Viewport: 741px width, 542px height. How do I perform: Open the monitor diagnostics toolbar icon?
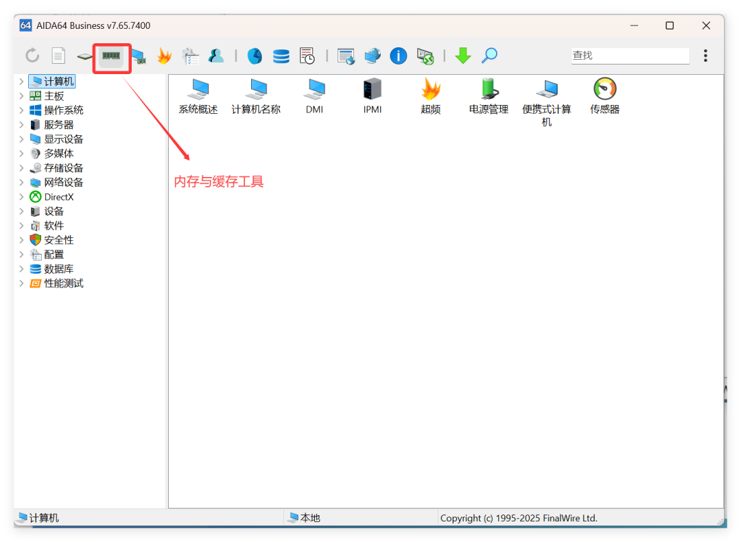(139, 56)
